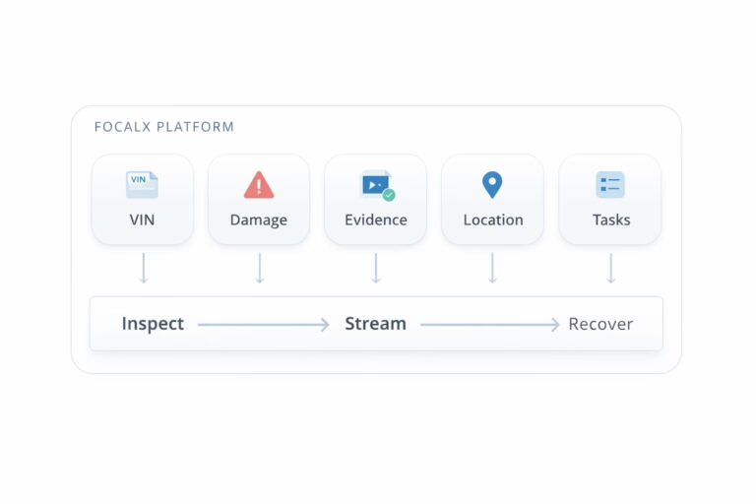
Task: Select the red Damage warning triangle icon
Action: point(259,184)
